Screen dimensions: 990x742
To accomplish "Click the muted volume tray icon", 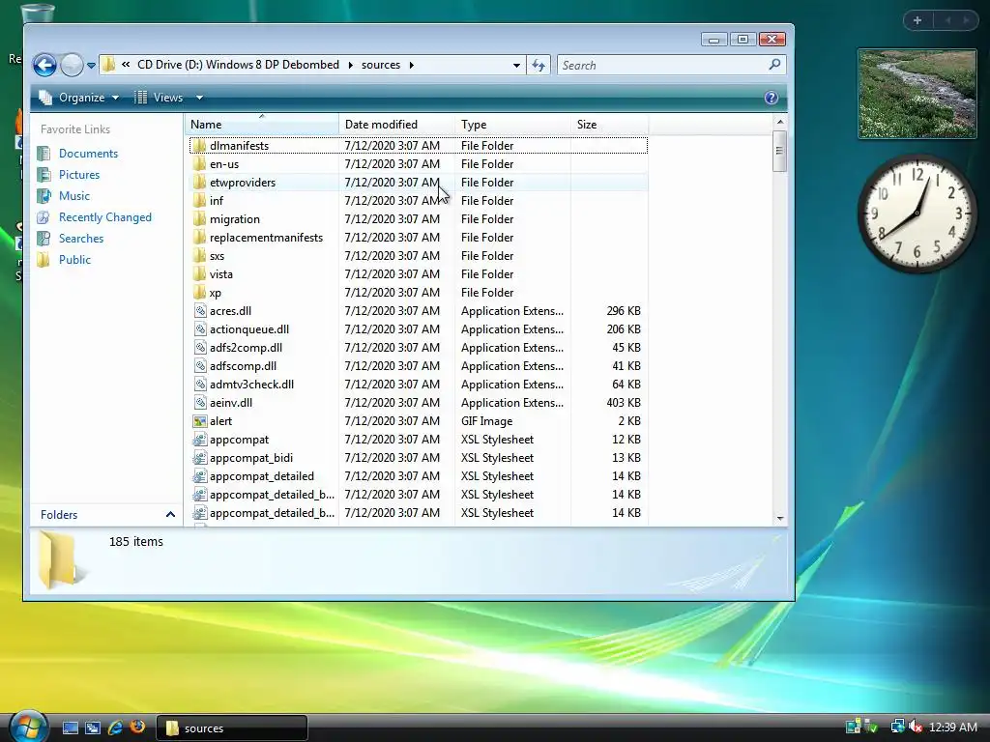I will (916, 728).
